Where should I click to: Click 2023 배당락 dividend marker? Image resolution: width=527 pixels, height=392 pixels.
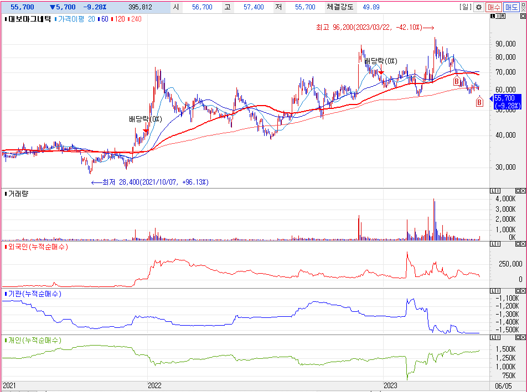click(x=381, y=72)
